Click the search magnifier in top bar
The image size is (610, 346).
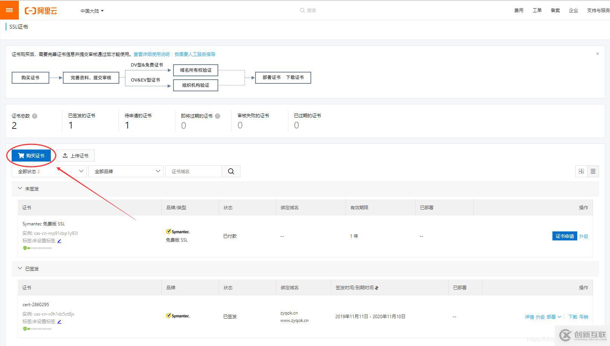302,11
